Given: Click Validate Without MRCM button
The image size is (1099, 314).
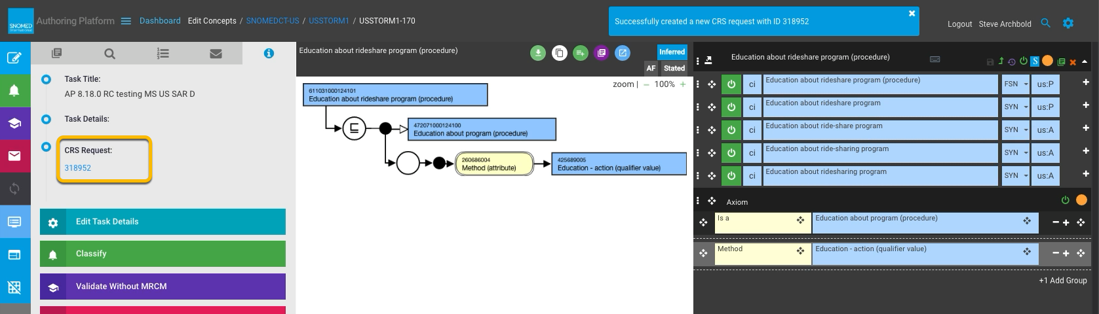Looking at the screenshot, I should click(163, 287).
